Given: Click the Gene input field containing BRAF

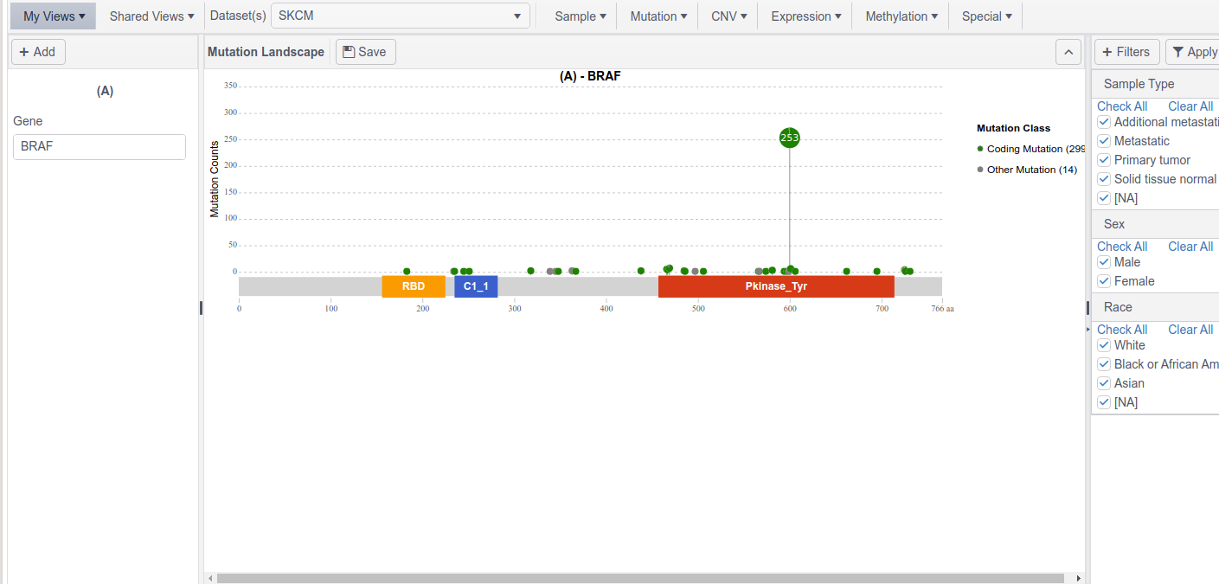Looking at the screenshot, I should [99, 147].
